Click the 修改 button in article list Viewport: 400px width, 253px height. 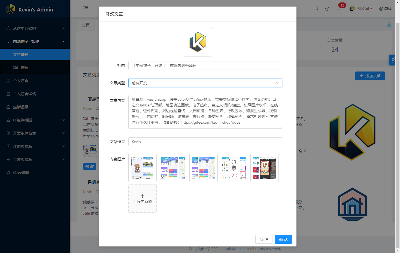[90, 166]
